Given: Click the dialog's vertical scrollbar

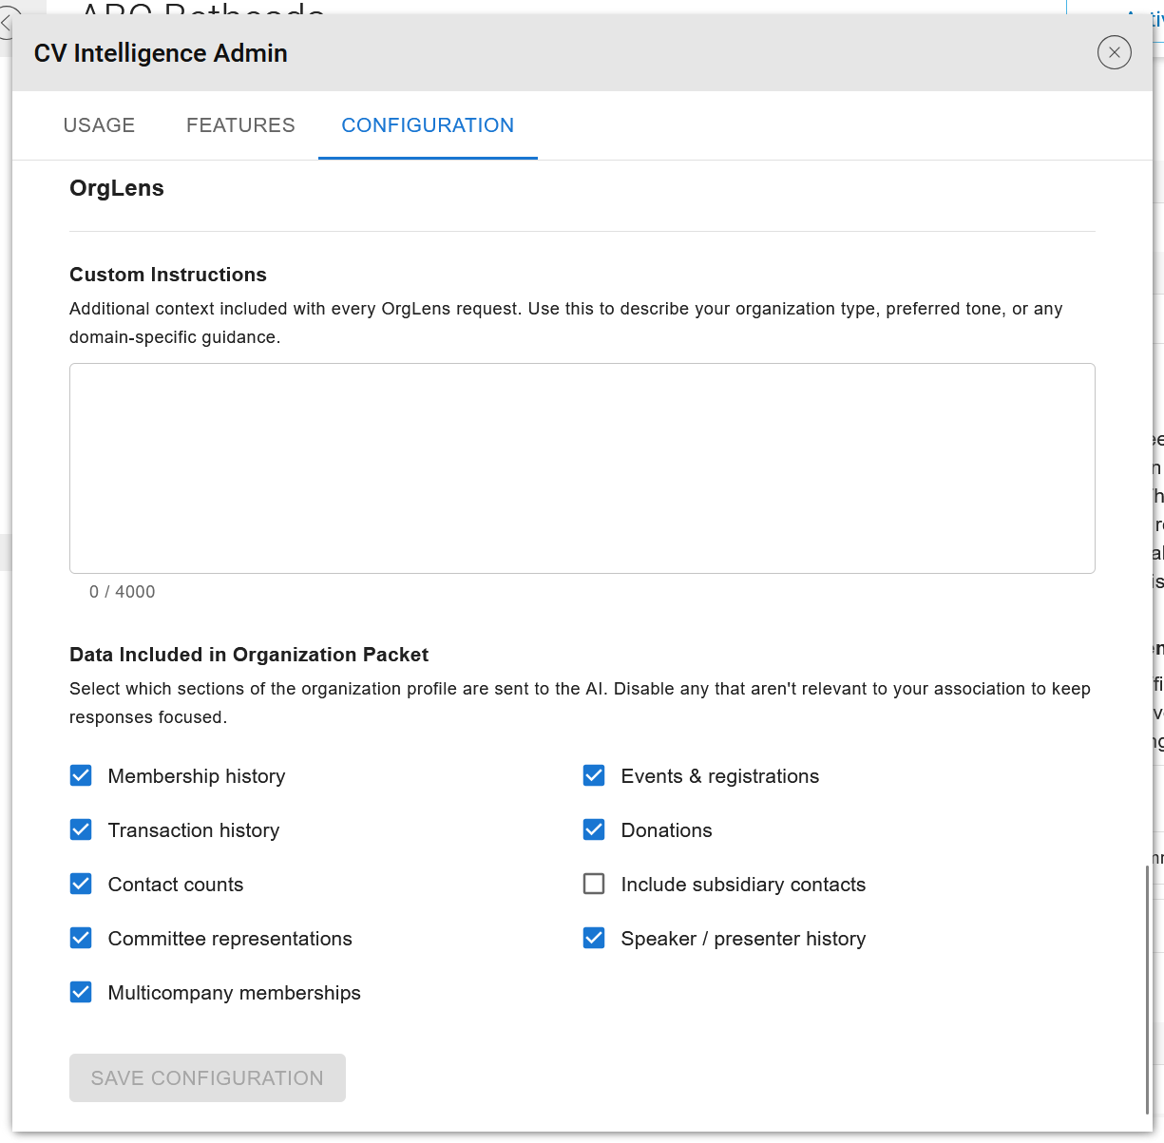Looking at the screenshot, I should pyautogui.click(x=1147, y=988).
